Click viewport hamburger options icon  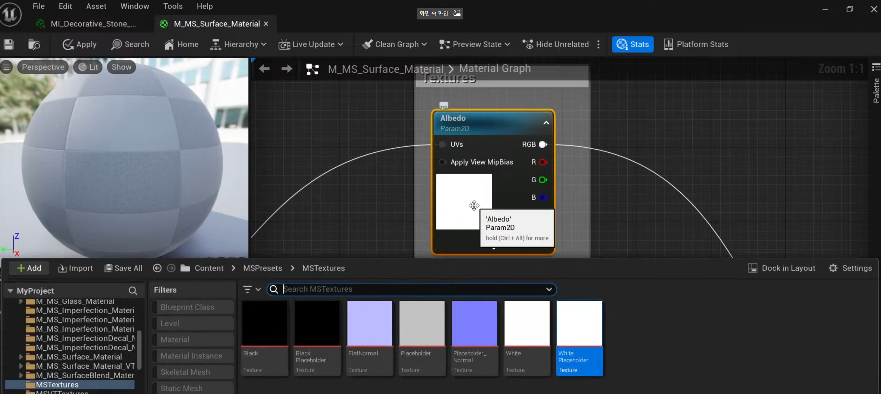point(6,67)
